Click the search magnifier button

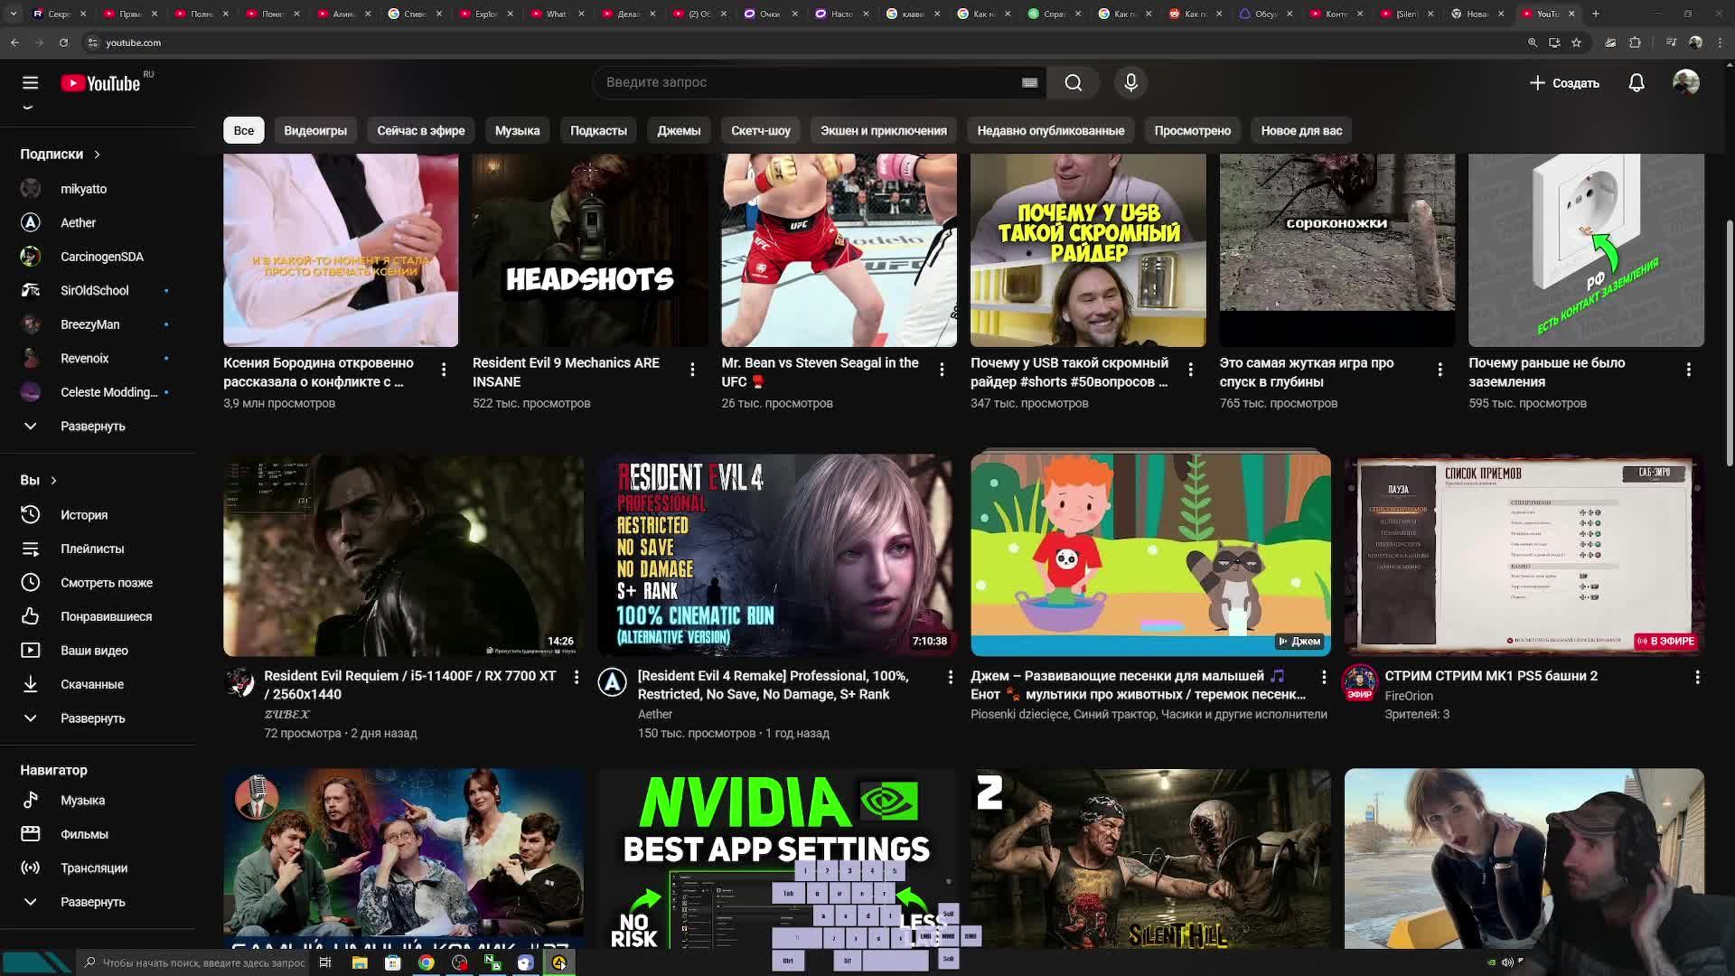click(1073, 83)
